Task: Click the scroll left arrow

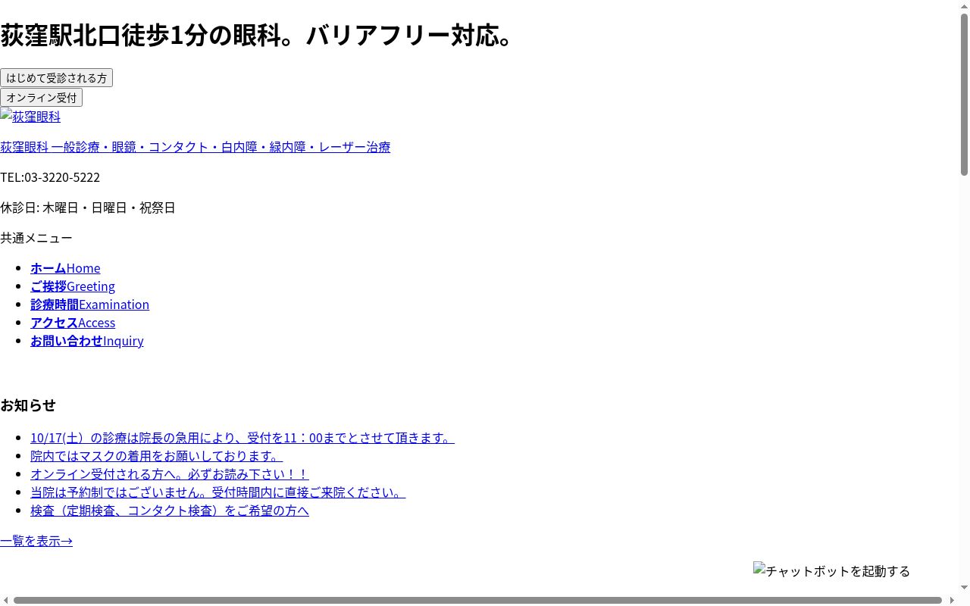Action: tap(6, 600)
